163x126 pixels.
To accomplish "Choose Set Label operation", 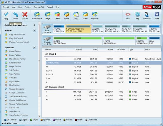I will pyautogui.click(x=13, y=78).
